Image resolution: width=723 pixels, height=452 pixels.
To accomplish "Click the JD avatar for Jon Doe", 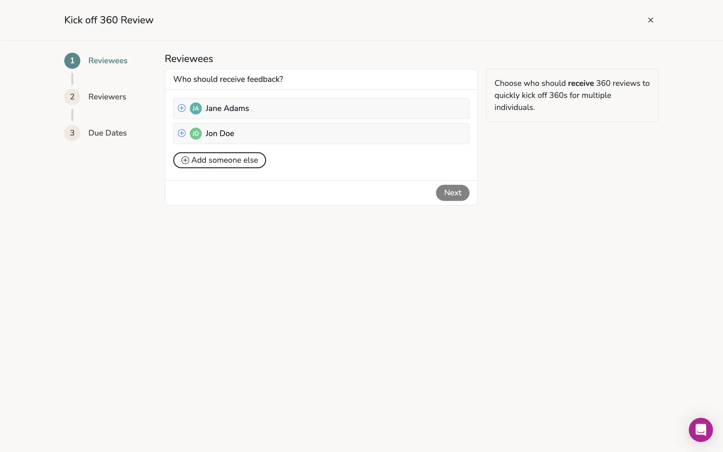I will [195, 134].
